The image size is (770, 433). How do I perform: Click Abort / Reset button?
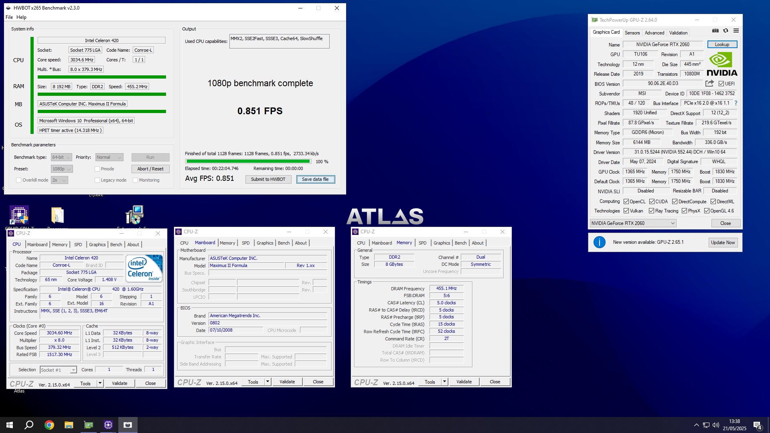pos(150,169)
